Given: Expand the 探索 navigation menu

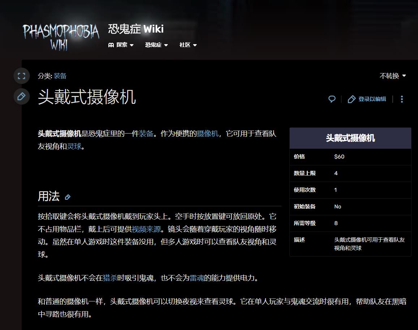Looking at the screenshot, I should point(122,45).
